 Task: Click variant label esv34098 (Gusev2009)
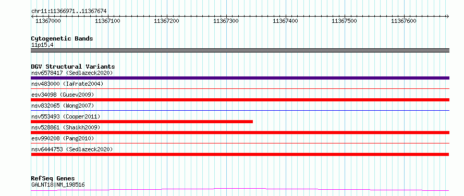(x=63, y=95)
